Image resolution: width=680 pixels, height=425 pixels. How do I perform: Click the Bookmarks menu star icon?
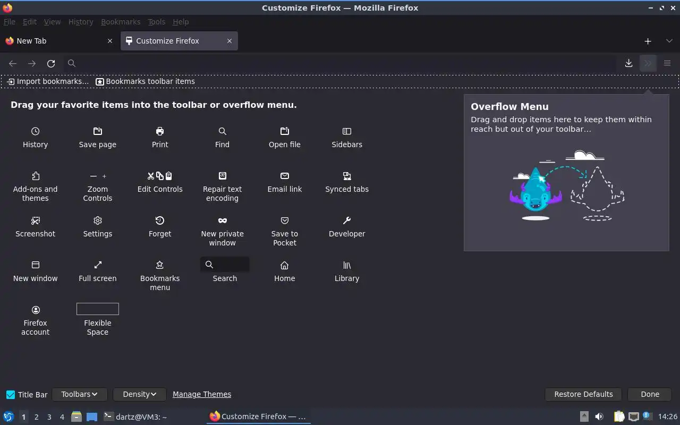point(160,265)
